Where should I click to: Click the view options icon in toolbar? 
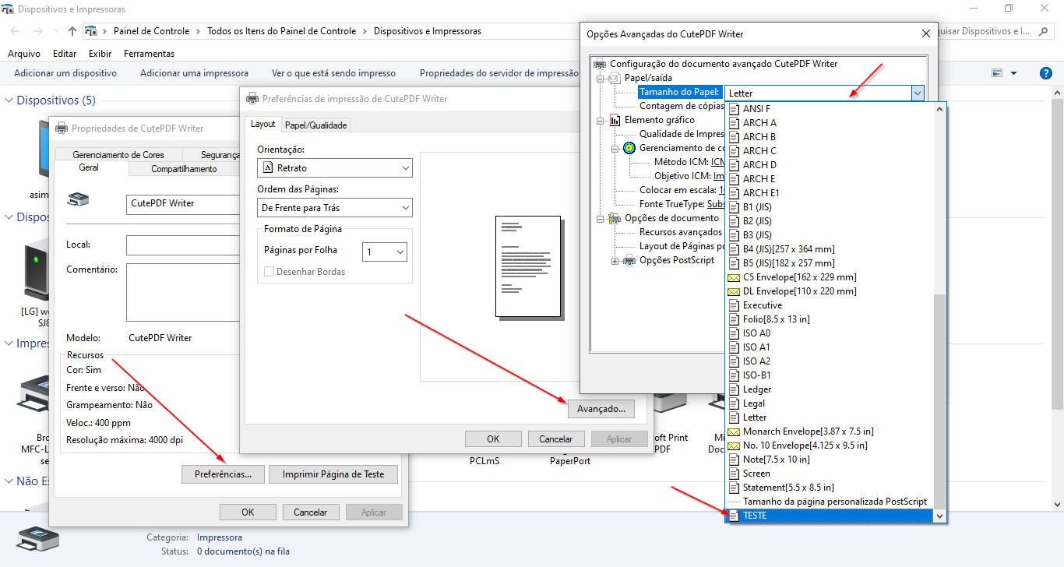tap(997, 73)
